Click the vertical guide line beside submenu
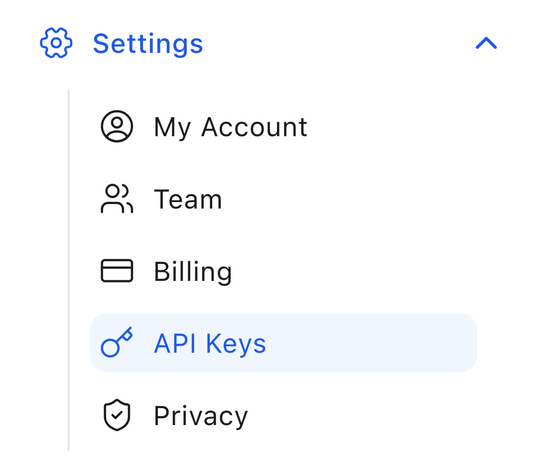This screenshot has height=462, width=534. (x=69, y=269)
